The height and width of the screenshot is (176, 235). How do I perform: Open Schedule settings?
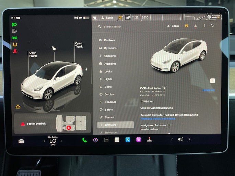coord(108,102)
